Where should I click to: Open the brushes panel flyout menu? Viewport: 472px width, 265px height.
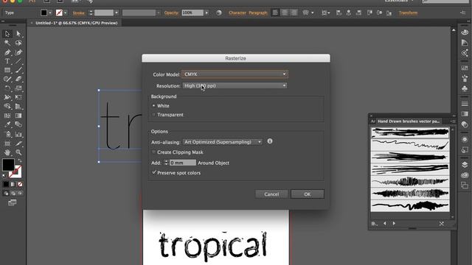pos(452,121)
